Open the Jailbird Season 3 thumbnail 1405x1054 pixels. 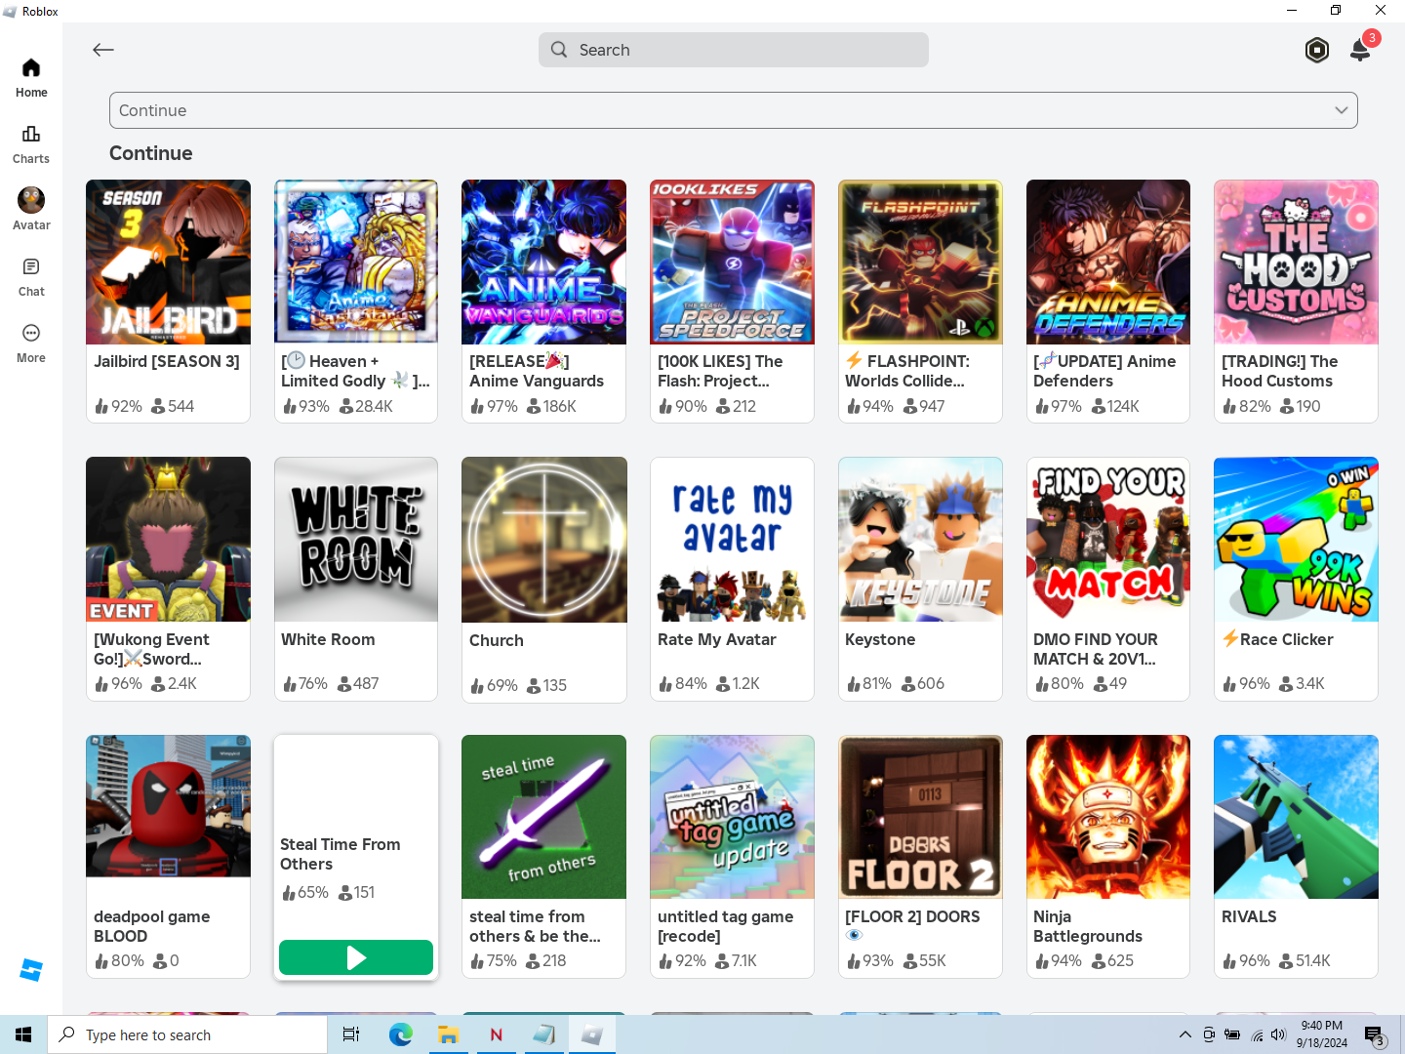coord(168,262)
